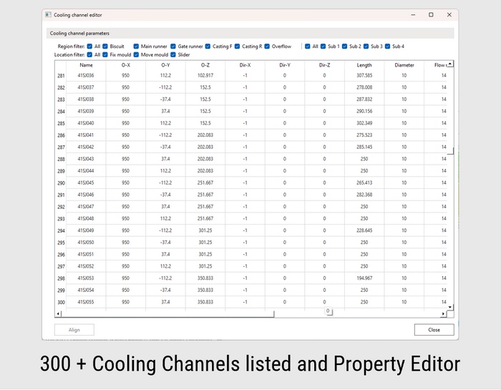Click the Cooling channel editor window icon
Viewport: 501px width, 390px height.
(48, 15)
